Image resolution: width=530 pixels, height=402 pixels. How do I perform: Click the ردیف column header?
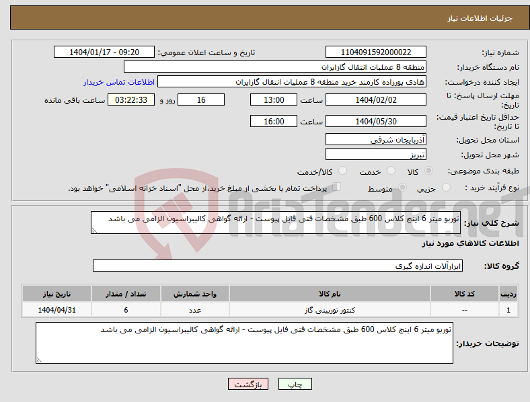coord(508,294)
